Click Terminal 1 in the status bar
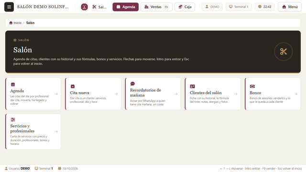 44,169
